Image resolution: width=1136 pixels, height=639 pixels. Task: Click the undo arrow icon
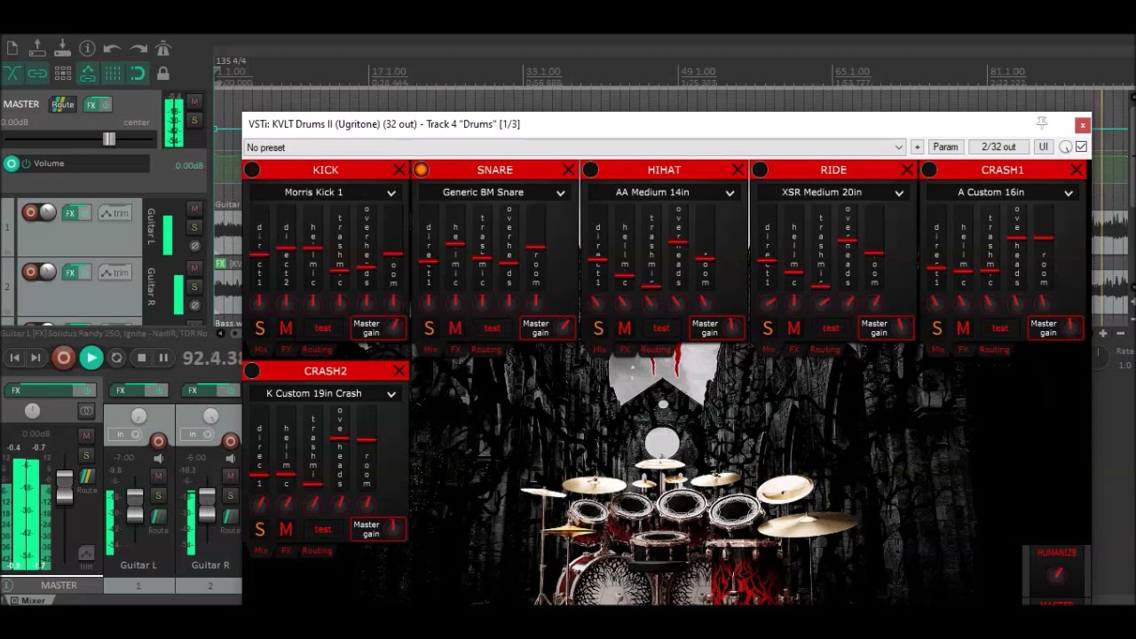112,49
